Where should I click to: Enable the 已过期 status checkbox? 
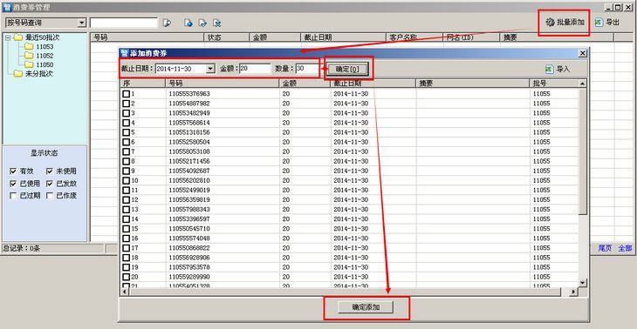click(x=13, y=196)
